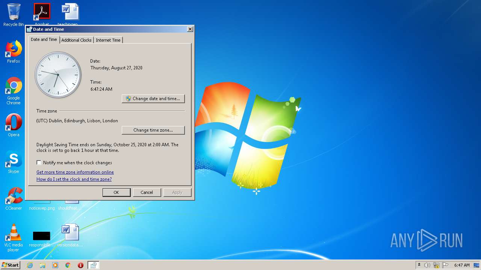The height and width of the screenshot is (270, 481).
Task: Select the Date and Time tab
Action: click(44, 39)
